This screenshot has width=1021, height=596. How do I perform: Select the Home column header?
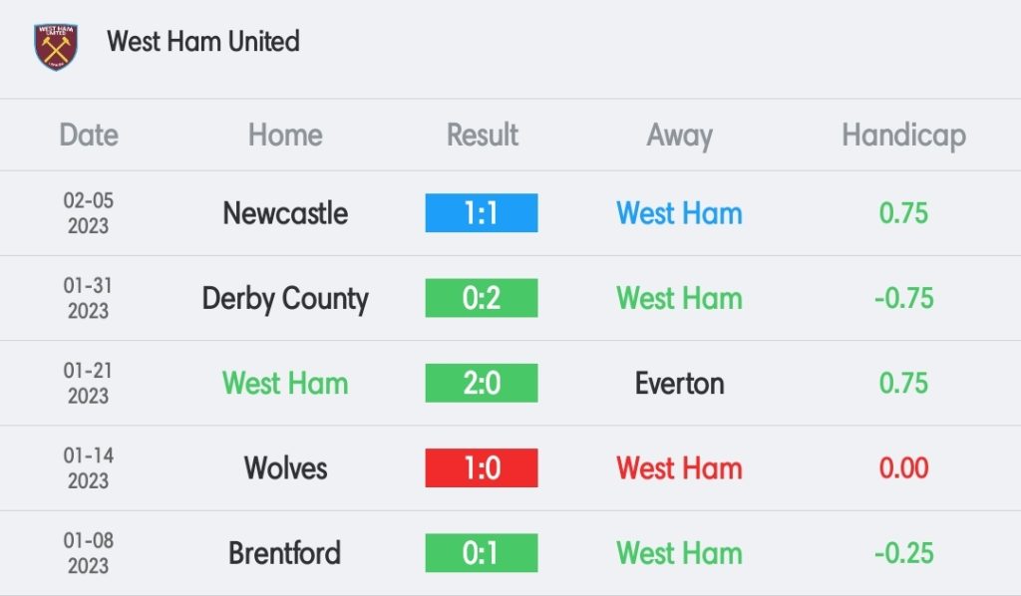point(285,135)
